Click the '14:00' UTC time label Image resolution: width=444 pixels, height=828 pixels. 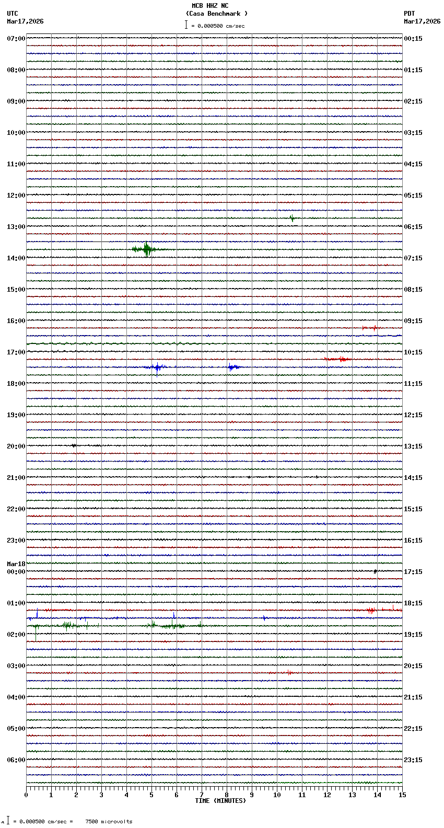[x=16, y=258]
